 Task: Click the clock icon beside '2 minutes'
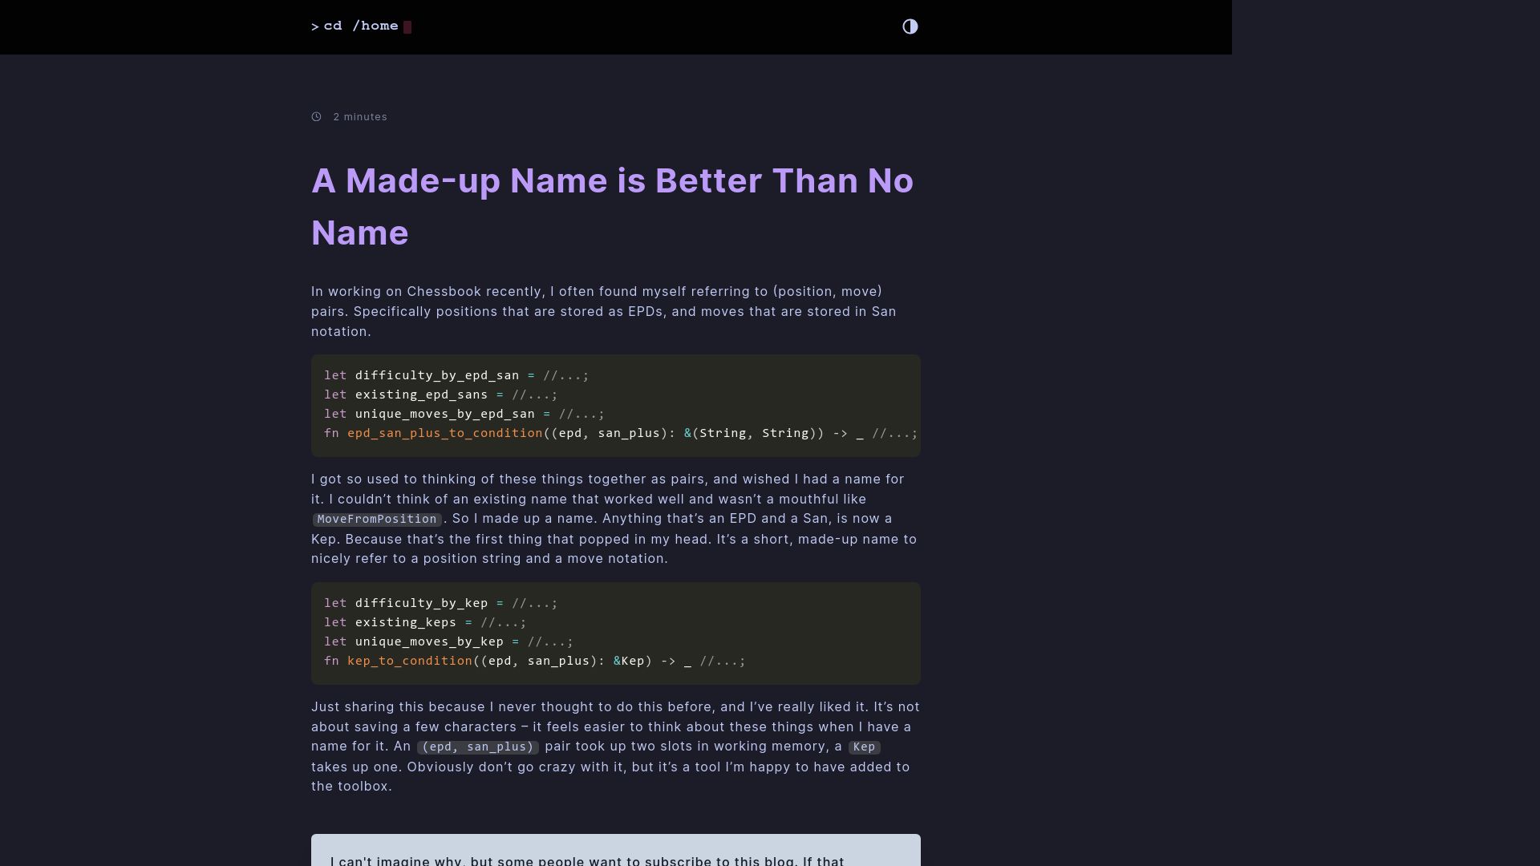[x=317, y=117]
